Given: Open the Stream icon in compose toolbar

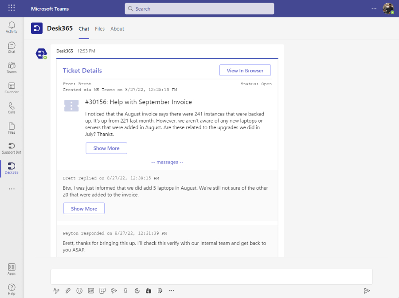Looking at the screenshot, I should pos(114,290).
